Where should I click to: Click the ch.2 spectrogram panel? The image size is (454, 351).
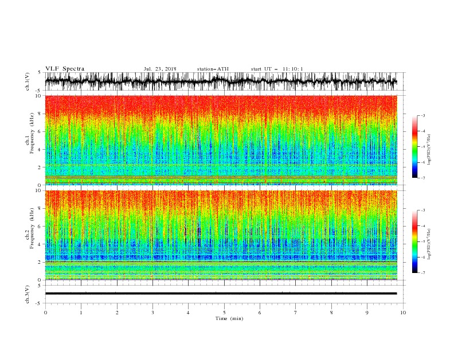(221, 235)
